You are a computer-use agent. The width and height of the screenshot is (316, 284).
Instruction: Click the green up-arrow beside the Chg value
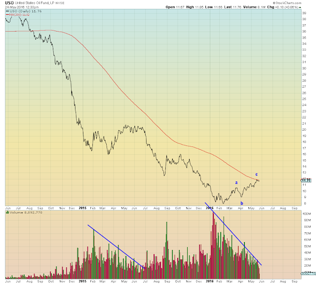pos(300,7)
